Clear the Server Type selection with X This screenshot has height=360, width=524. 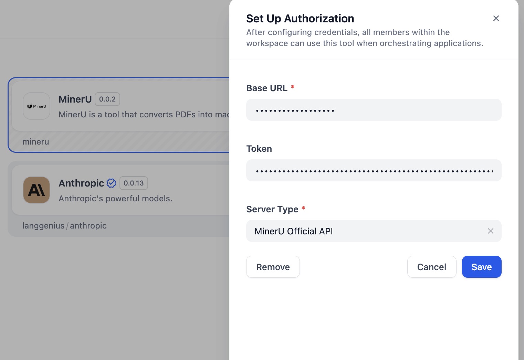490,231
